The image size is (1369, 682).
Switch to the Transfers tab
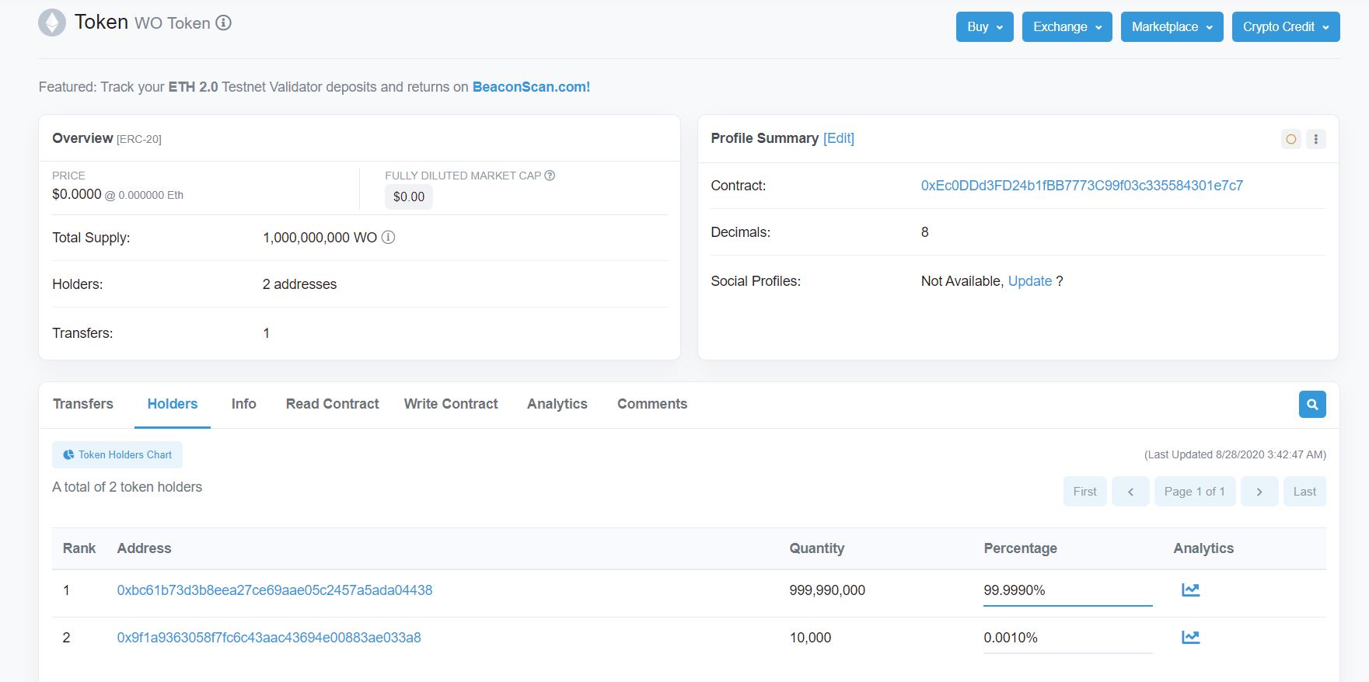(83, 404)
